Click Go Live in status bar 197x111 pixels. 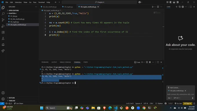click(178, 103)
